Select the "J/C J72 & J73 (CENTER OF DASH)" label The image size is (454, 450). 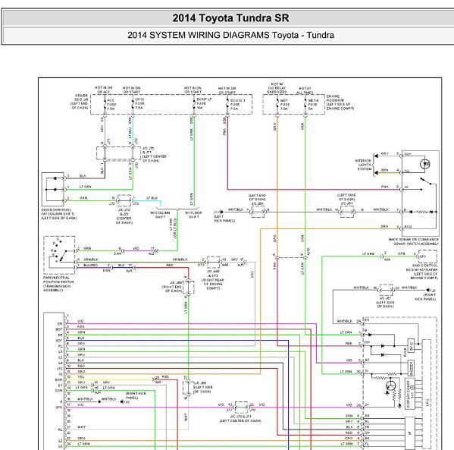click(124, 216)
